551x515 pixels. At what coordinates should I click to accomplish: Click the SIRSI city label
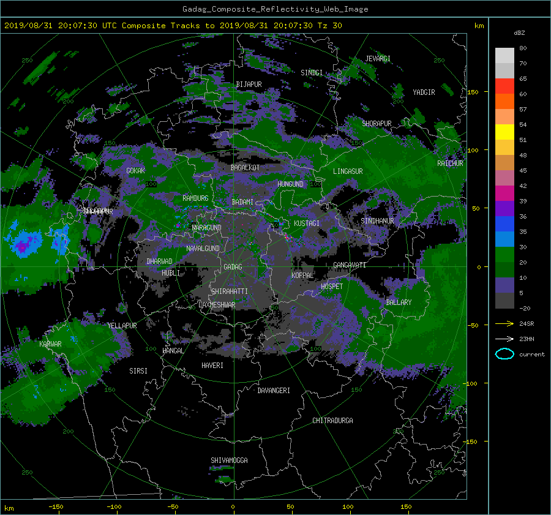(138, 371)
